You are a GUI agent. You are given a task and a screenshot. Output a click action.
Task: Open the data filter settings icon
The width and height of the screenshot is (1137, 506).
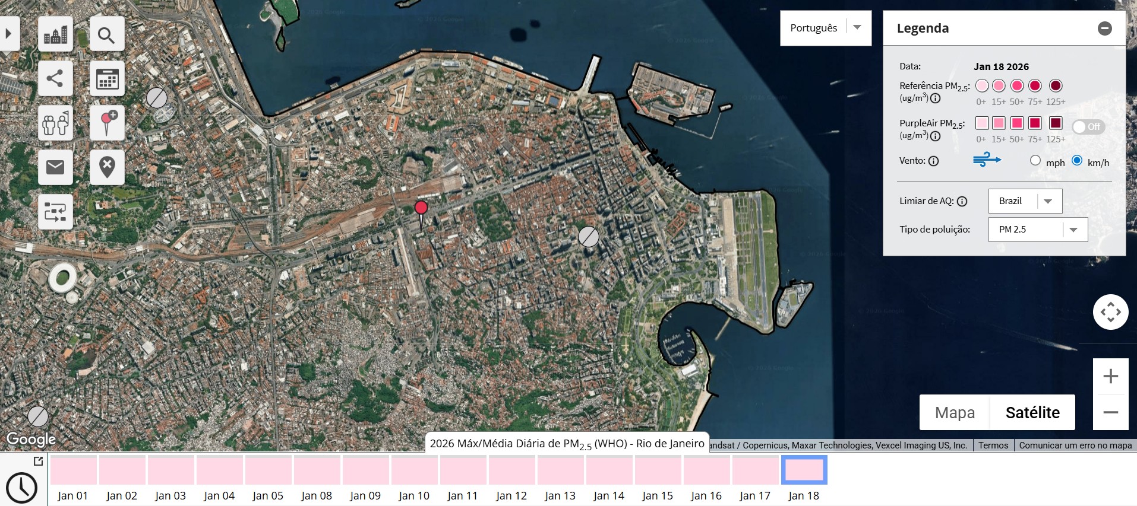tap(56, 212)
